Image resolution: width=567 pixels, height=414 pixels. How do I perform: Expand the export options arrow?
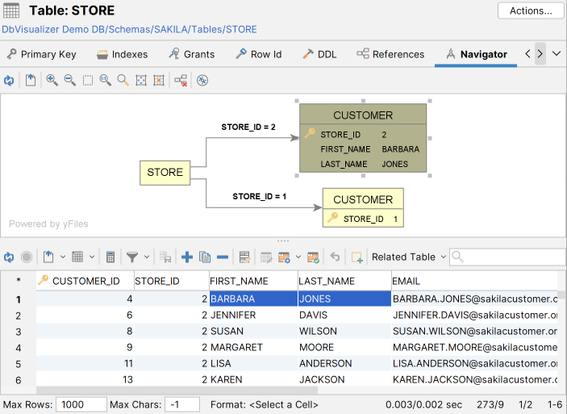coord(63,257)
